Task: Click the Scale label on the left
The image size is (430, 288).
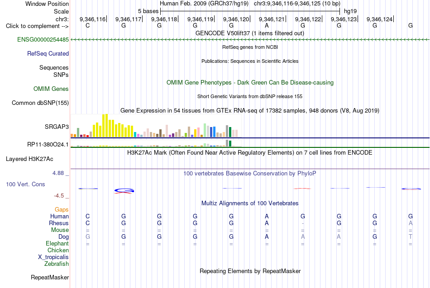Action: pyautogui.click(x=61, y=11)
